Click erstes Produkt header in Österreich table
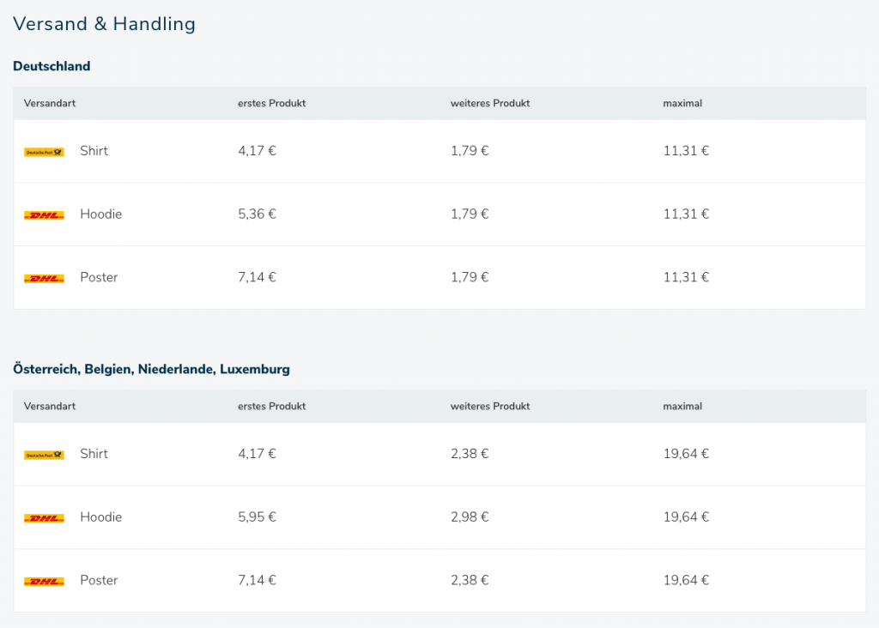Viewport: 879px width, 628px height. 272,406
